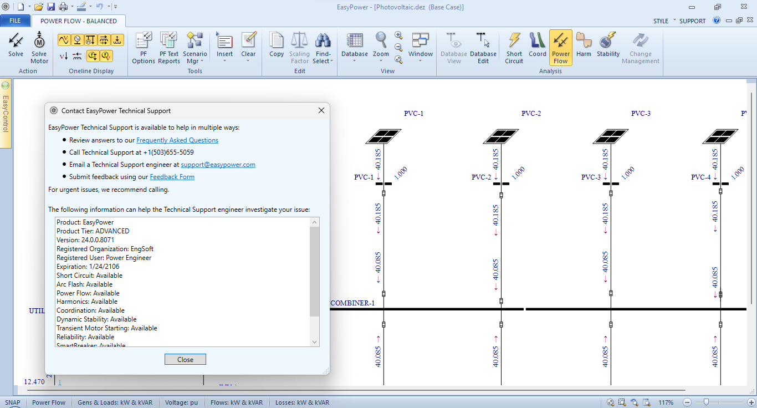Screen dimensions: 757x408
Task: Select POWER FLOW - BALANCED ribbon tab
Action: (x=79, y=21)
